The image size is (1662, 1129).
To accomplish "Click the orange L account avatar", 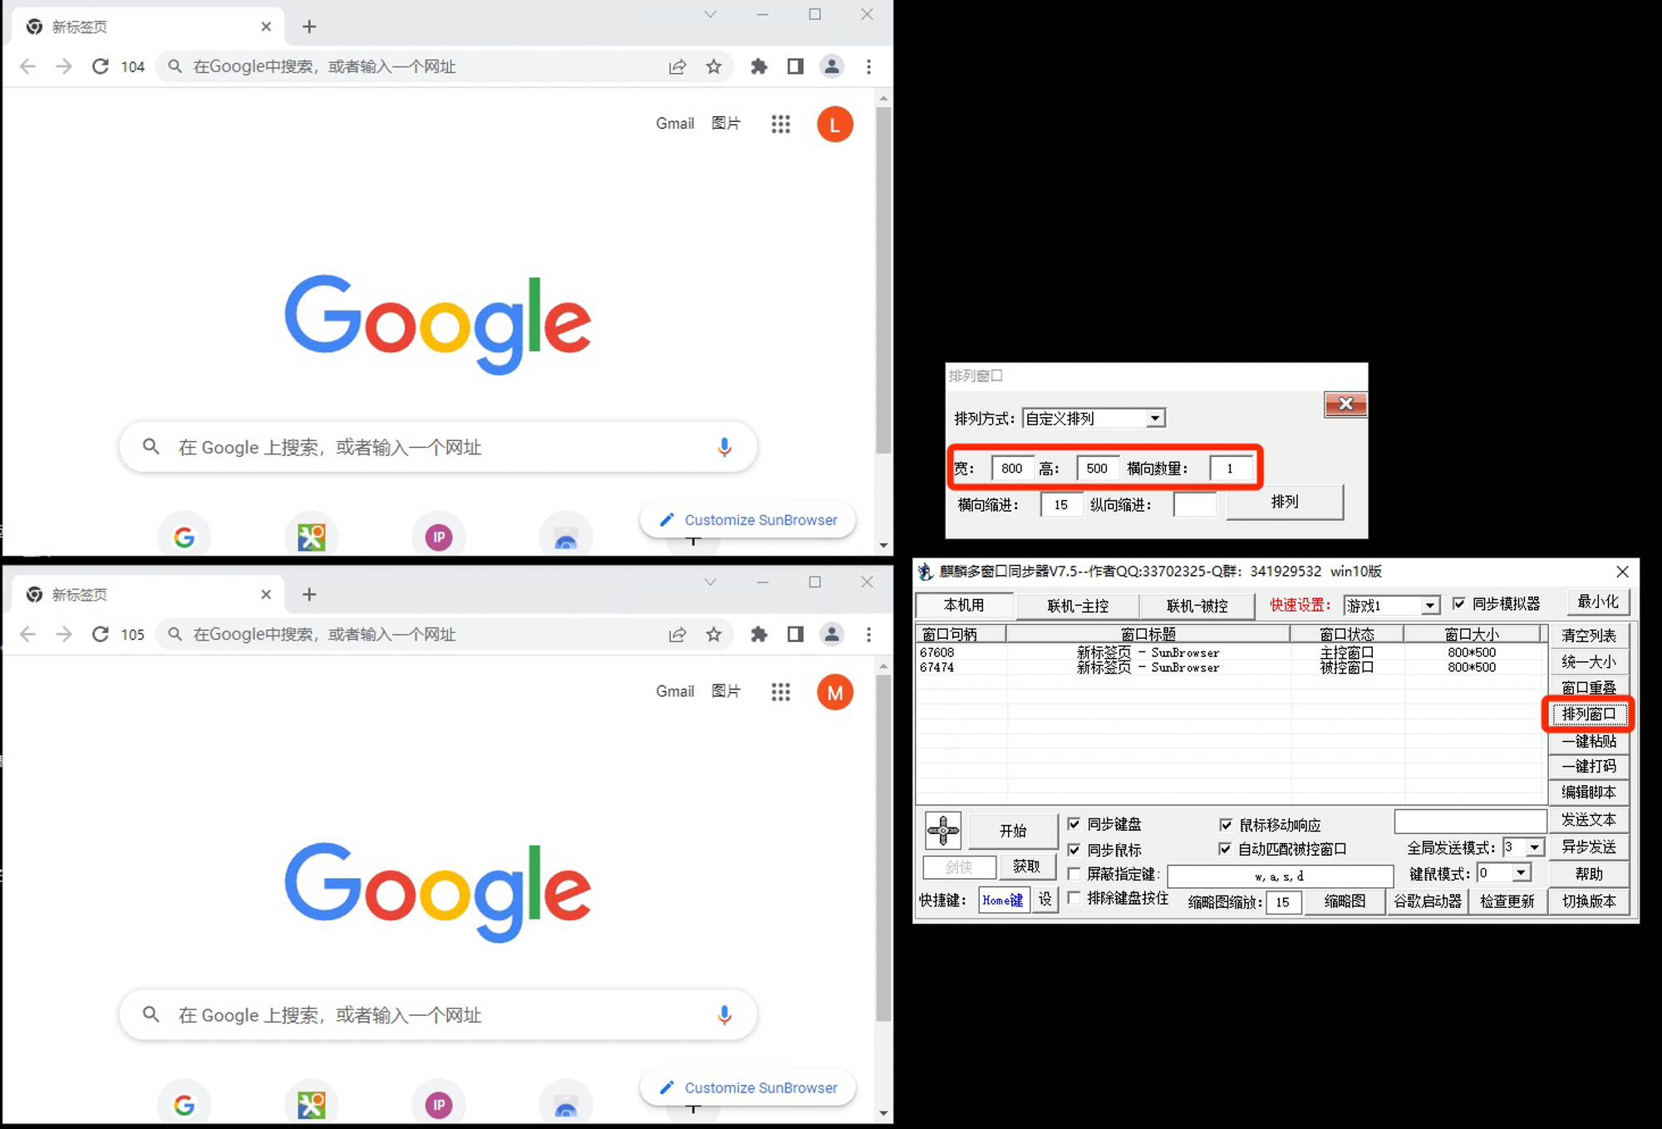I will click(x=835, y=124).
